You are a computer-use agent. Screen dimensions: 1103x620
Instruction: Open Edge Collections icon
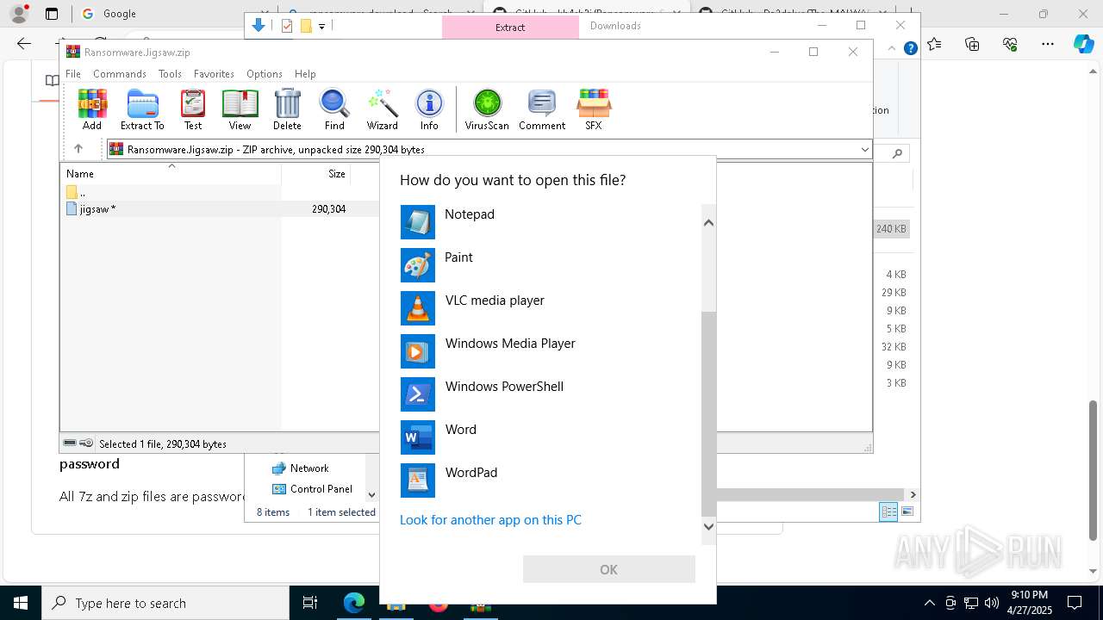click(972, 44)
